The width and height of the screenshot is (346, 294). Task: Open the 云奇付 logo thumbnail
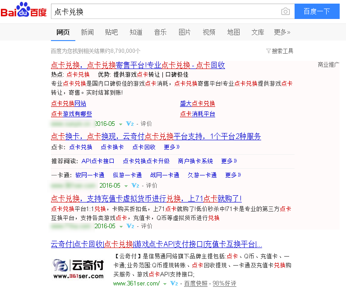pos(78,269)
